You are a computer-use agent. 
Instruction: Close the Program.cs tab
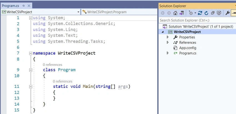(29, 6)
